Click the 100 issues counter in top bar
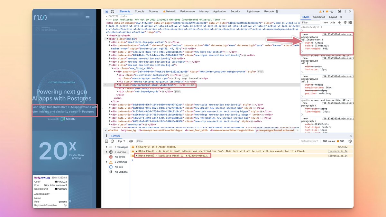Screen dimensions: 386x217 [x=330, y=11]
